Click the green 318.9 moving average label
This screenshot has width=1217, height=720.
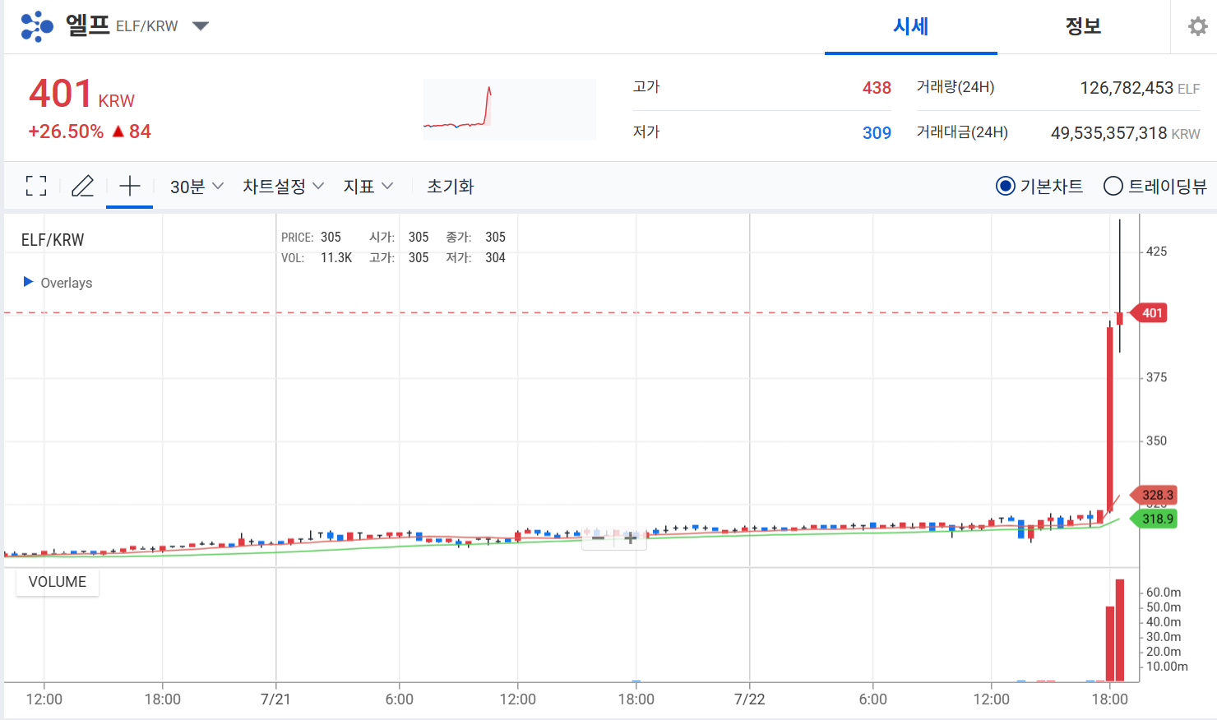click(x=1155, y=519)
